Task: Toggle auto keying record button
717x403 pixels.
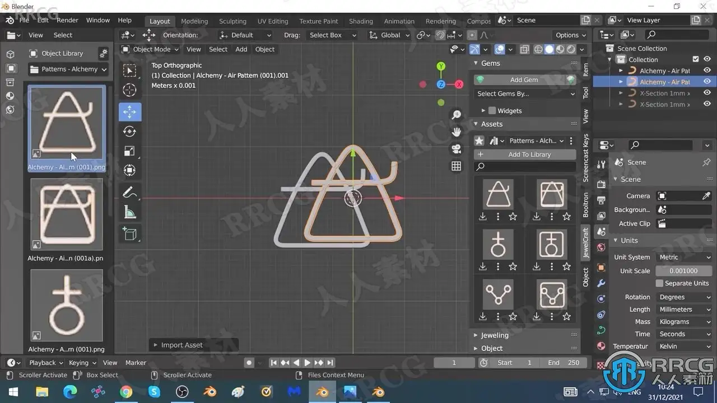Action: [249, 363]
